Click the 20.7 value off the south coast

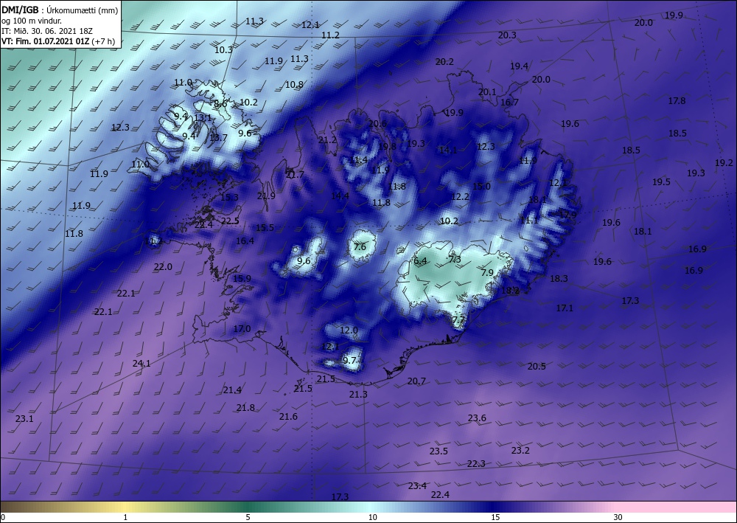tap(416, 381)
